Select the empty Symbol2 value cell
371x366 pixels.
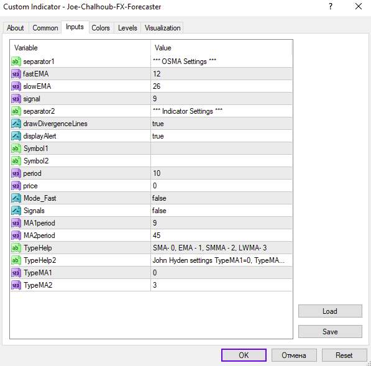pyautogui.click(x=221, y=161)
